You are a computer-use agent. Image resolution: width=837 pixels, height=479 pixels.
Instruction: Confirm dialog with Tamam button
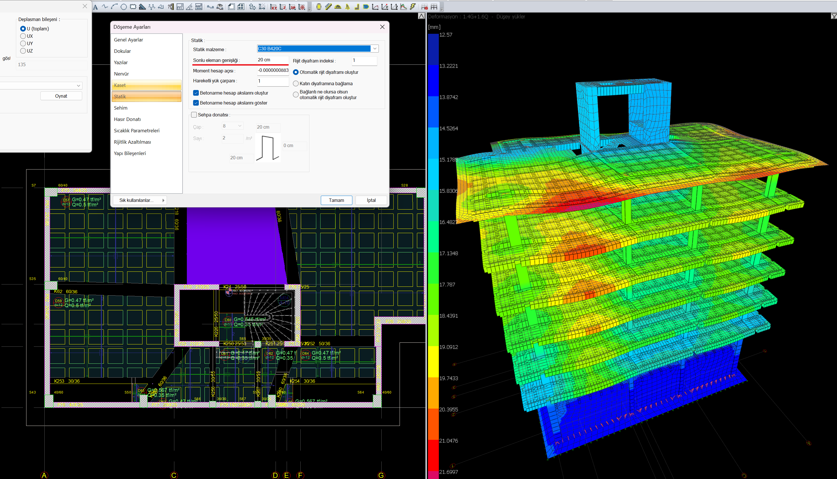coord(336,200)
